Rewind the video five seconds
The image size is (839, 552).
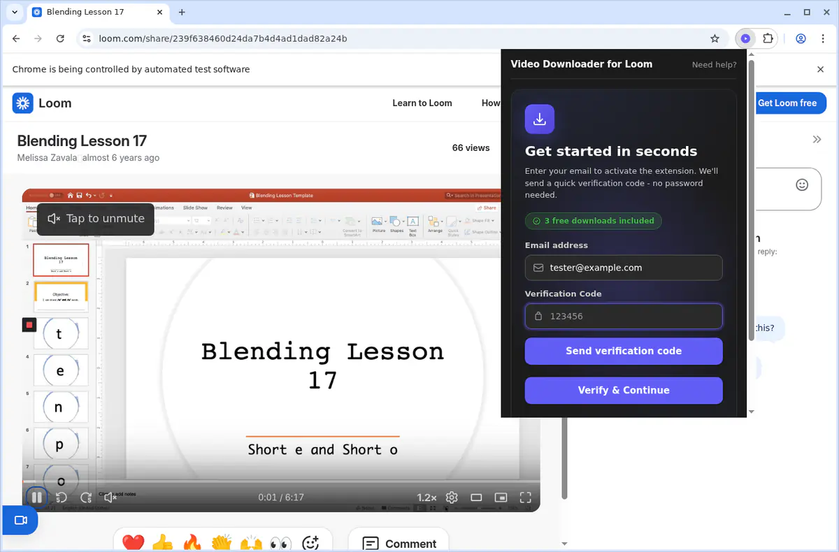pyautogui.click(x=62, y=497)
